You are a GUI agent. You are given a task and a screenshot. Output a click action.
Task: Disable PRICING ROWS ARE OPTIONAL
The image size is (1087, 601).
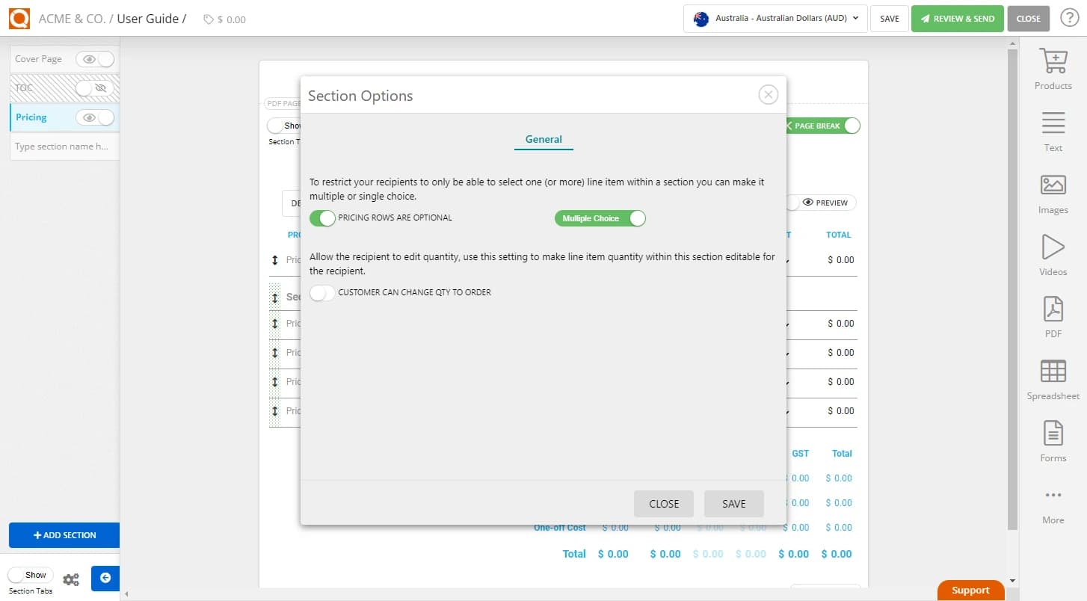click(323, 218)
